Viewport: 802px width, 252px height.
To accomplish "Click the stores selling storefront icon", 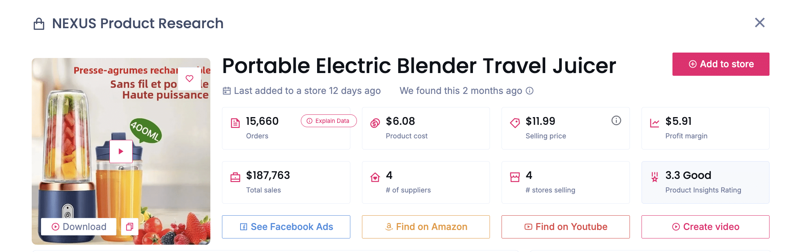I will (x=515, y=176).
